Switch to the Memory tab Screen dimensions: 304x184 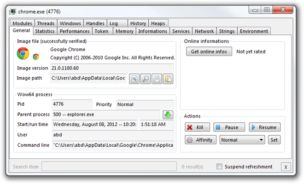(124, 31)
